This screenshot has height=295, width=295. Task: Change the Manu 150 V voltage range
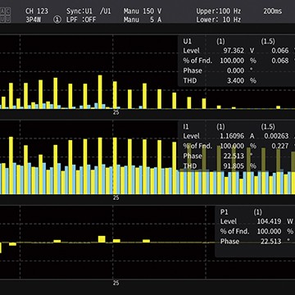click(x=143, y=11)
